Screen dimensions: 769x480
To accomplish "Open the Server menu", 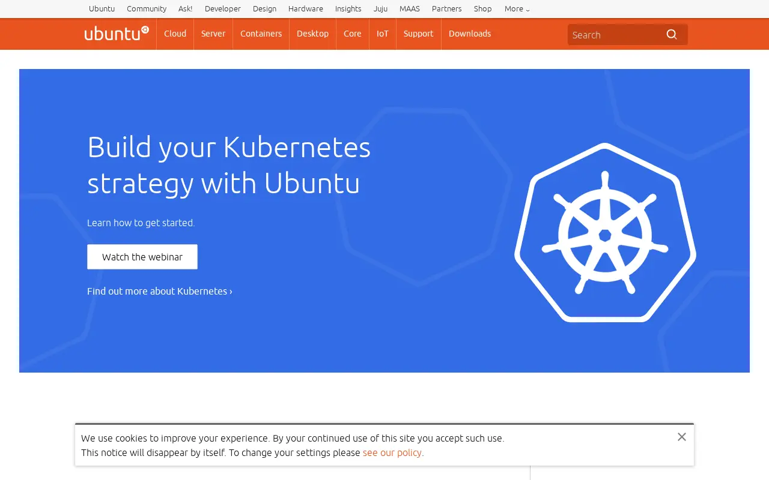I will (x=213, y=34).
